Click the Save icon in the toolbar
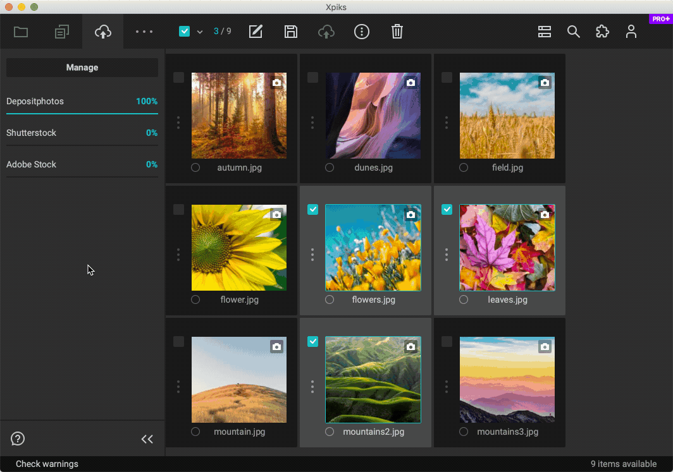 291,32
